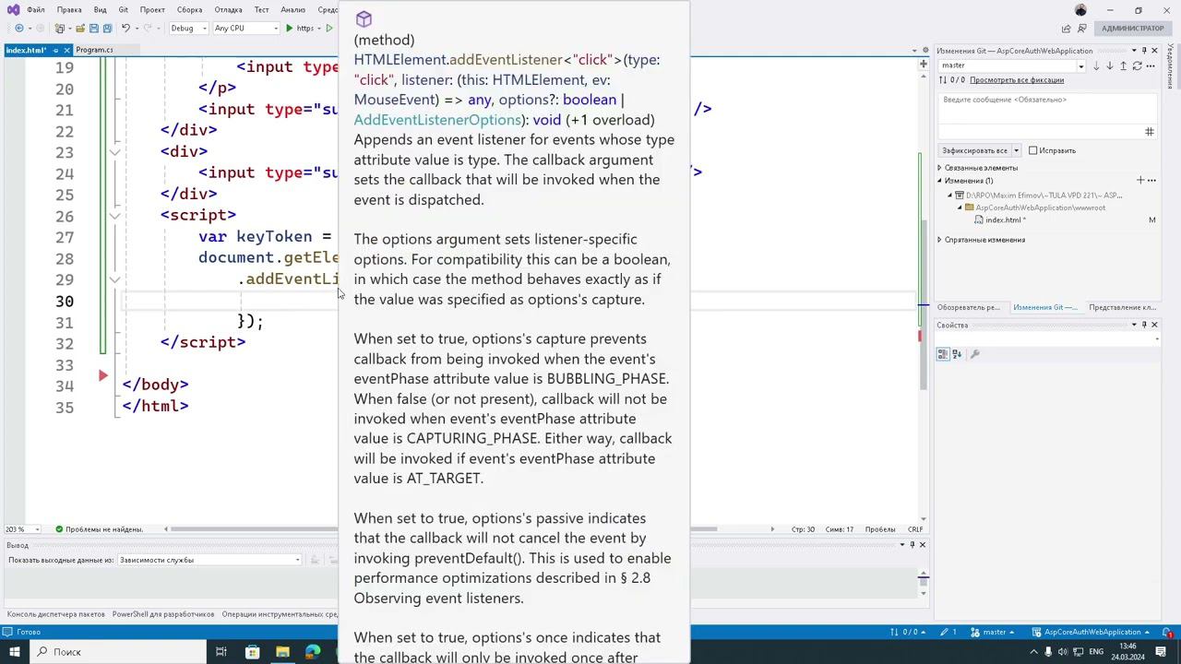Screen dimensions: 1181x664
Task: Click the Property Pages wrench icon
Action: pos(975,354)
